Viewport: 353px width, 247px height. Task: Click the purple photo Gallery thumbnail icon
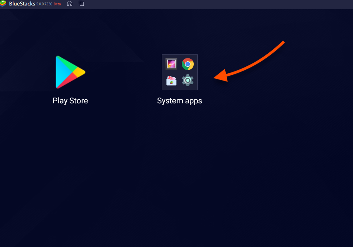point(171,64)
